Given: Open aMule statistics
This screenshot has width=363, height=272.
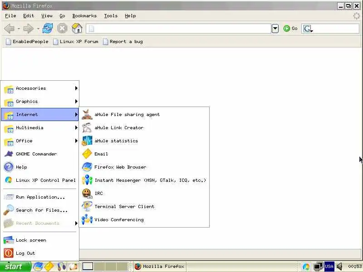Looking at the screenshot, I should click(144, 141).
